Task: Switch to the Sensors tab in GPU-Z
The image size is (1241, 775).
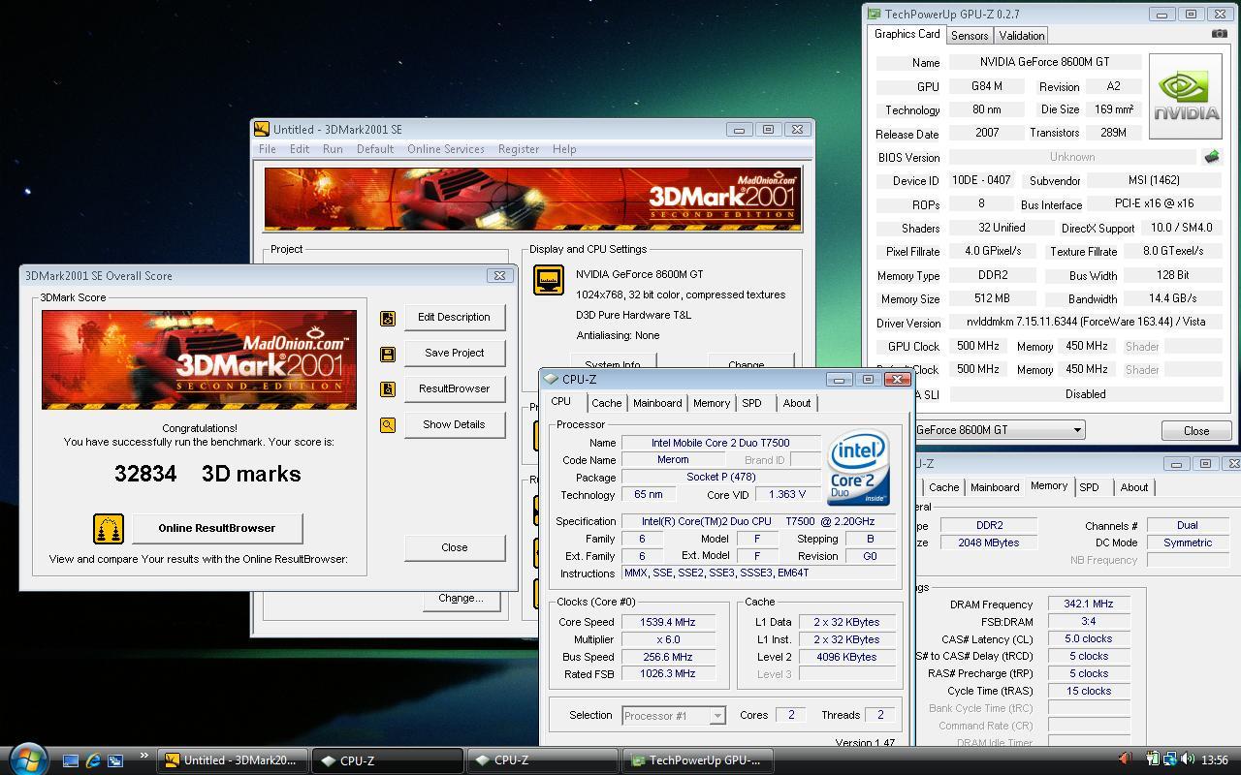Action: (x=970, y=36)
